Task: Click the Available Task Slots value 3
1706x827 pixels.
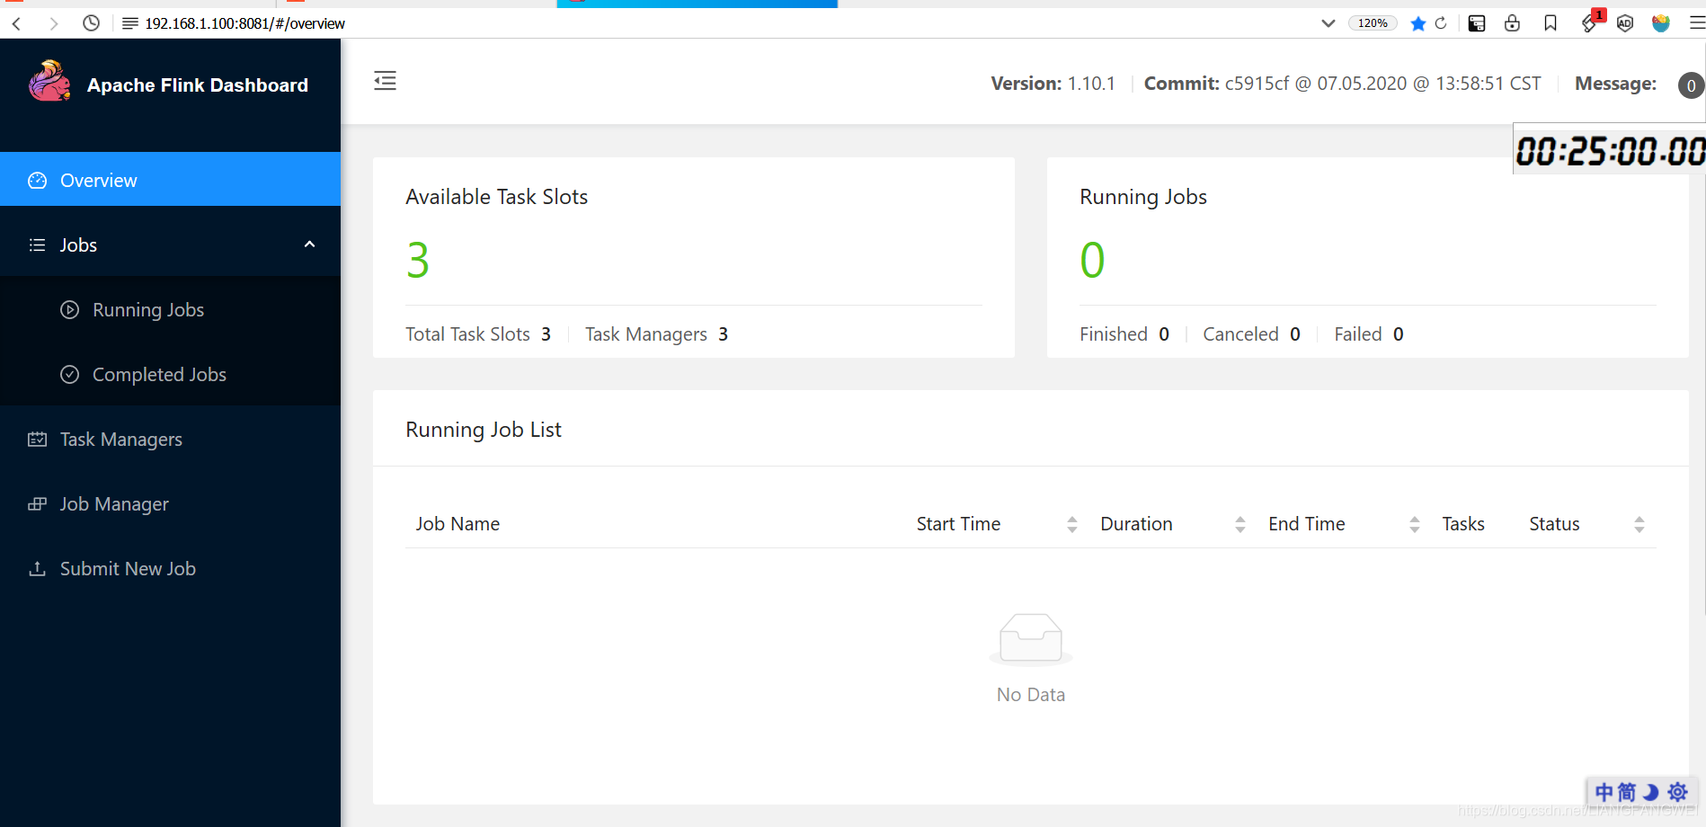Action: click(x=418, y=261)
